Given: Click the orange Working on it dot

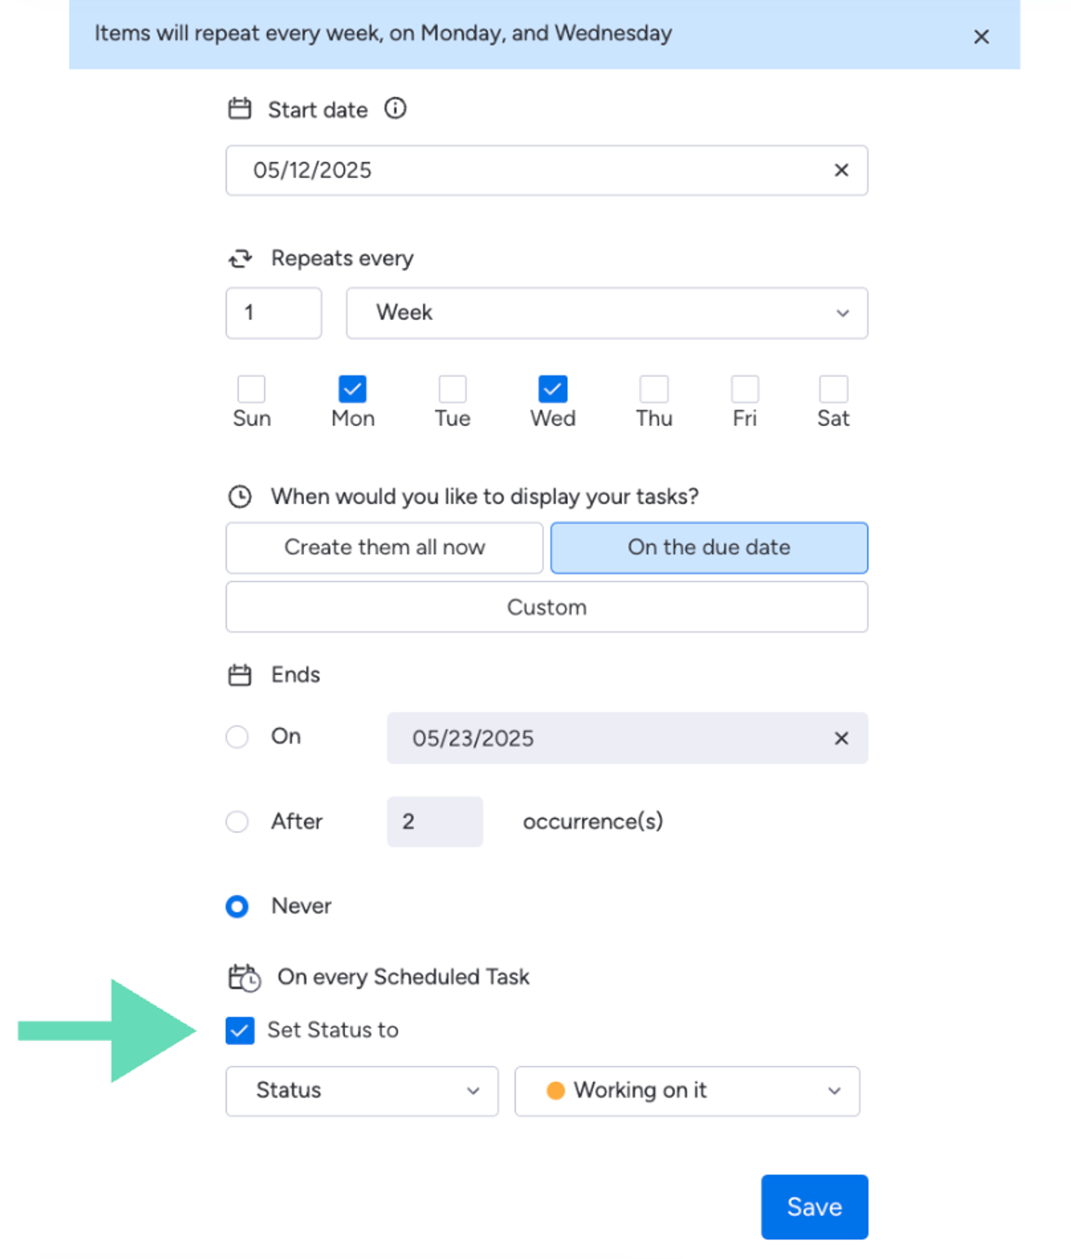Looking at the screenshot, I should click(555, 1091).
